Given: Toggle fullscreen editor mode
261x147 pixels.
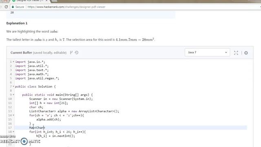Looking at the screenshot, I should (236, 53).
